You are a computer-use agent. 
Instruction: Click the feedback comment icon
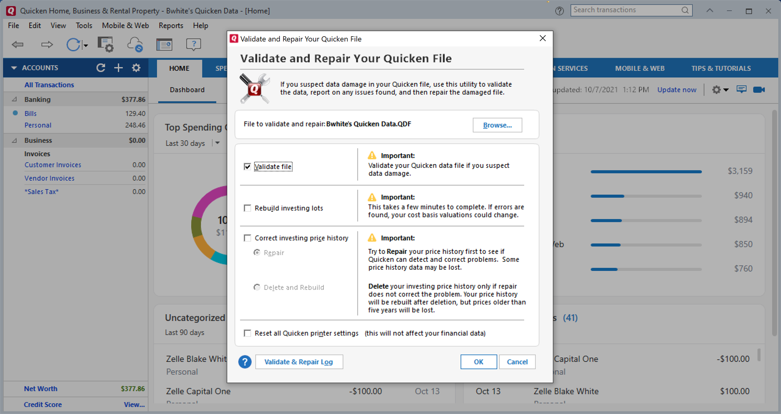coord(741,90)
